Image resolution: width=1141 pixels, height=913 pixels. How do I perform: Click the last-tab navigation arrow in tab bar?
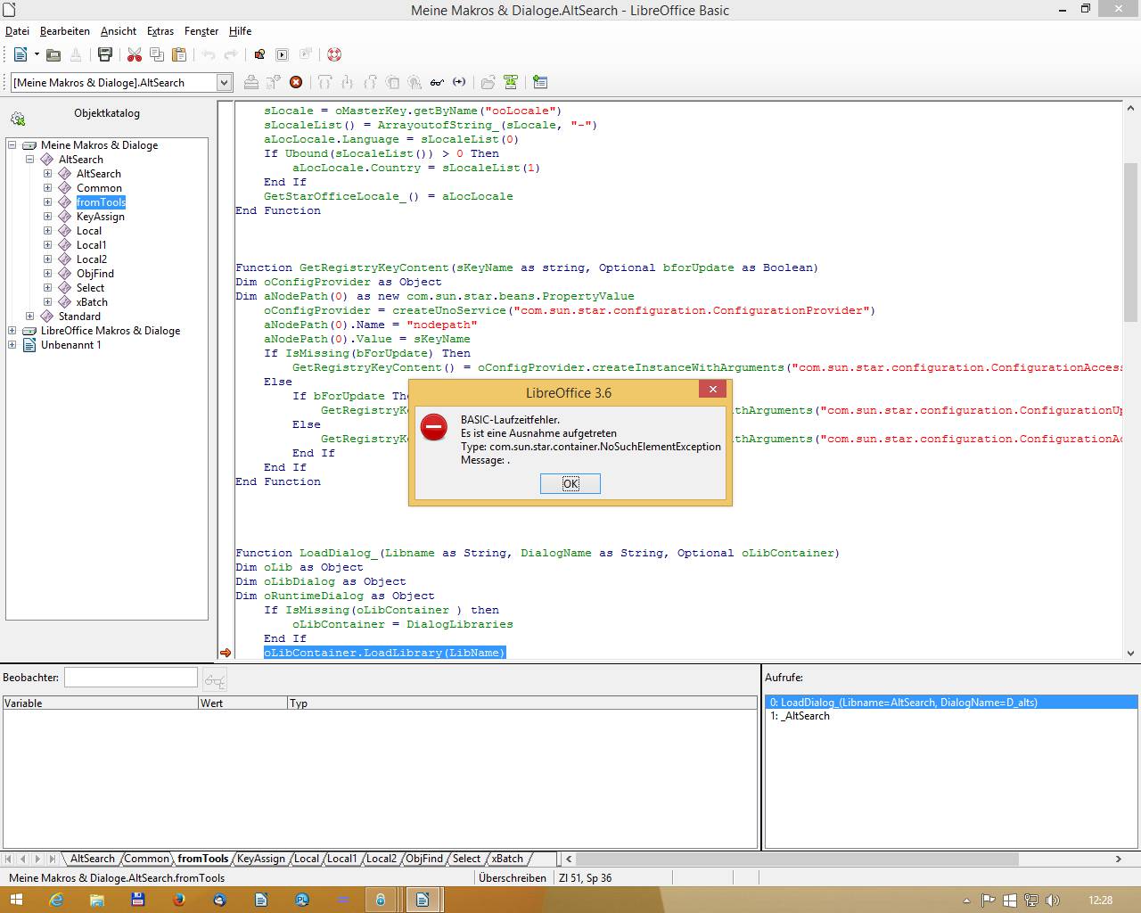[x=53, y=860]
